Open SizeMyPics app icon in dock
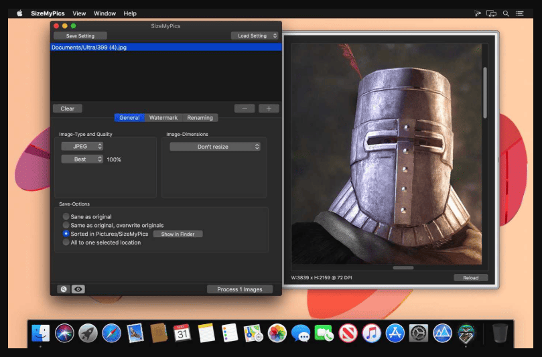The width and height of the screenshot is (542, 357). pyautogui.click(x=466, y=333)
